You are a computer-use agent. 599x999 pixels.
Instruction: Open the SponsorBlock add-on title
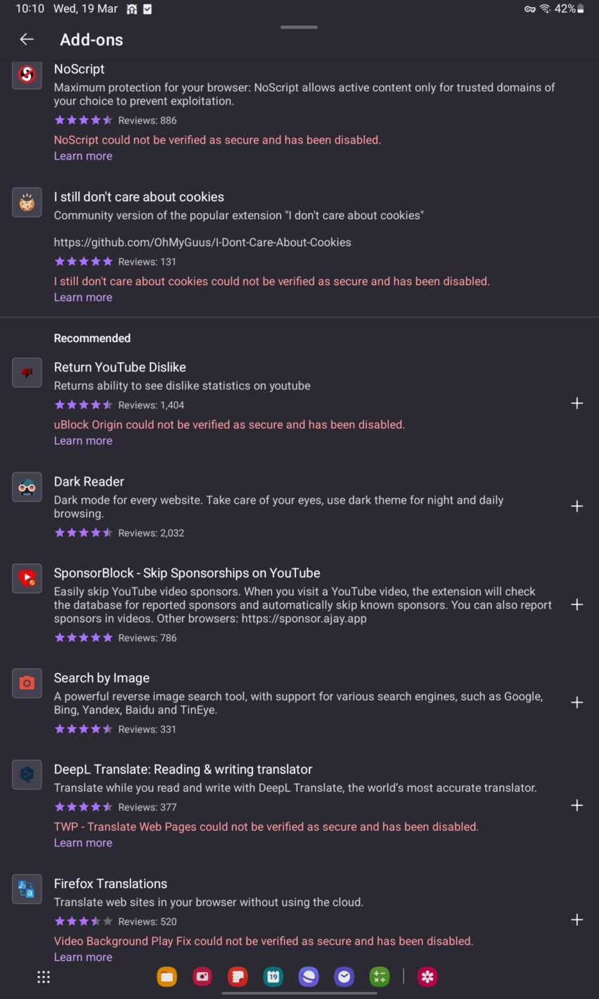click(187, 573)
